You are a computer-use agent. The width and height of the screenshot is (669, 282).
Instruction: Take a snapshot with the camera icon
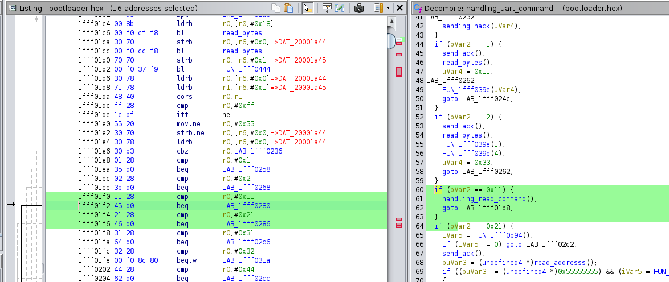(359, 8)
